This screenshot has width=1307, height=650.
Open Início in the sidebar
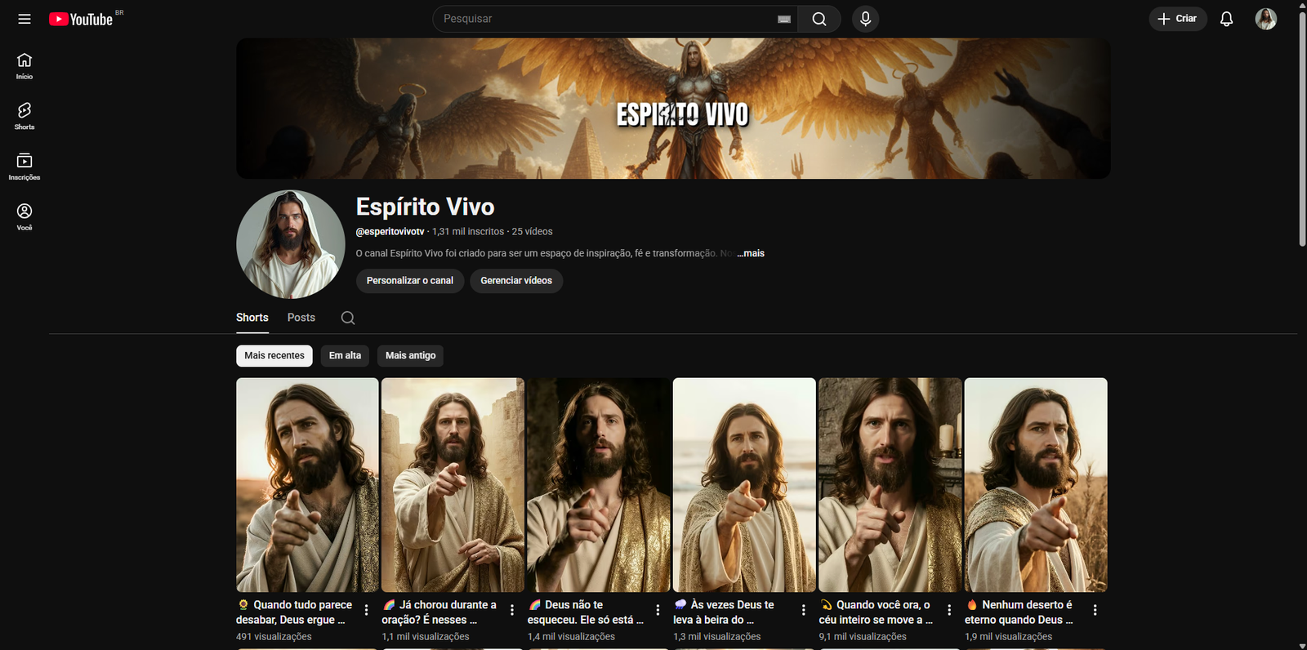(x=25, y=66)
